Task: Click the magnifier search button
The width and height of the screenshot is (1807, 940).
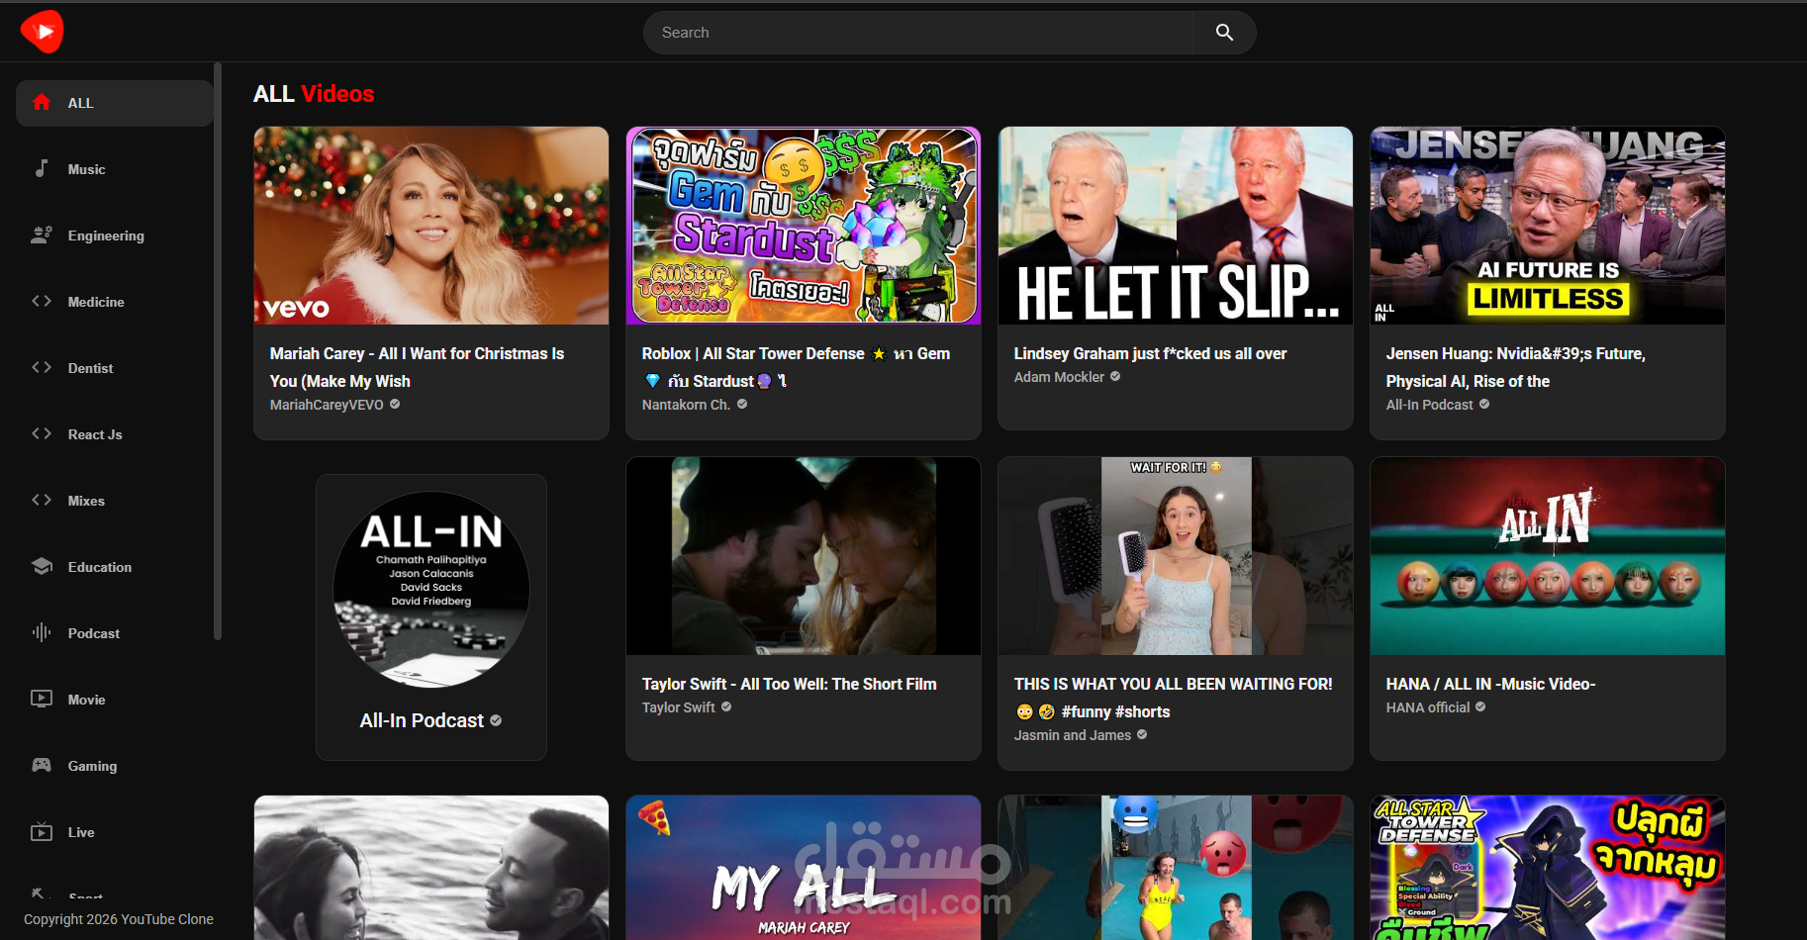Action: [1224, 33]
